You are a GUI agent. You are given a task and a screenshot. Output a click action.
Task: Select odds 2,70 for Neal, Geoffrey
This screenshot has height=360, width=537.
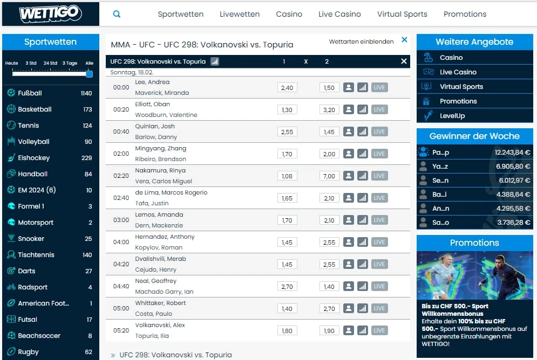point(287,287)
